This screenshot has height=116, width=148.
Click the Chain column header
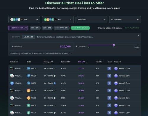[110, 62]
